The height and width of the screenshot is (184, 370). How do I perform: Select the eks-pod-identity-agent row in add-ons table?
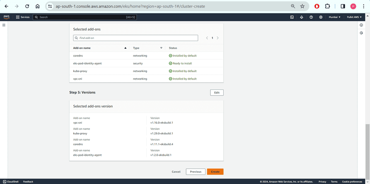pyautogui.click(x=146, y=63)
